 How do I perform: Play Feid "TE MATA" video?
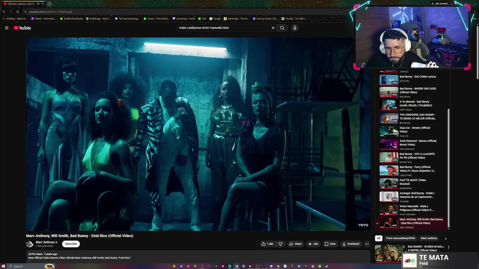coord(411,184)
